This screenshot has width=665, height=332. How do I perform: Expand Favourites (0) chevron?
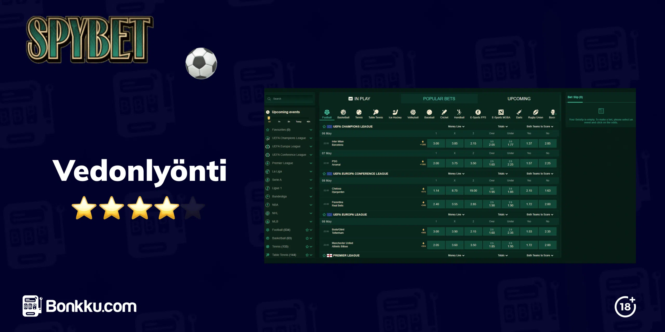[x=311, y=130]
